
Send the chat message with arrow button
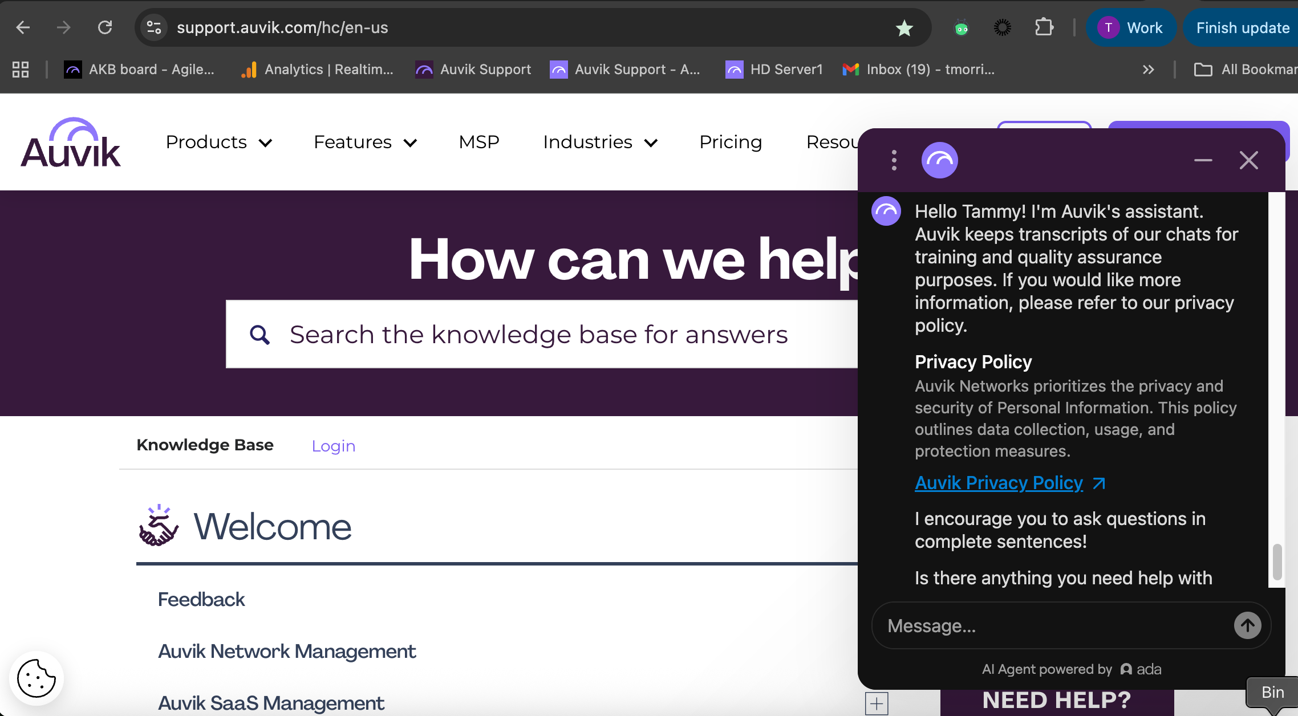click(1248, 626)
